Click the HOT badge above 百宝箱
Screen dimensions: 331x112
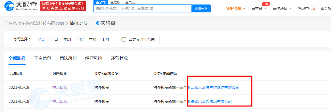coord(265,4)
